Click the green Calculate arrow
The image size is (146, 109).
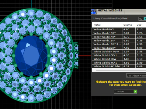pos(135,91)
